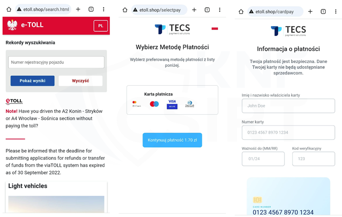Add new tab in cardpay browser window

pos(310,11)
